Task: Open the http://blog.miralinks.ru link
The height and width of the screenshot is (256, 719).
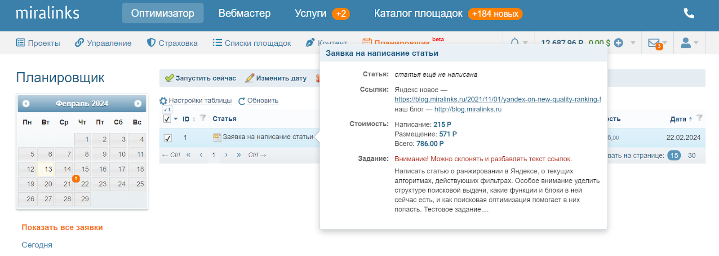Action: pyautogui.click(x=468, y=109)
